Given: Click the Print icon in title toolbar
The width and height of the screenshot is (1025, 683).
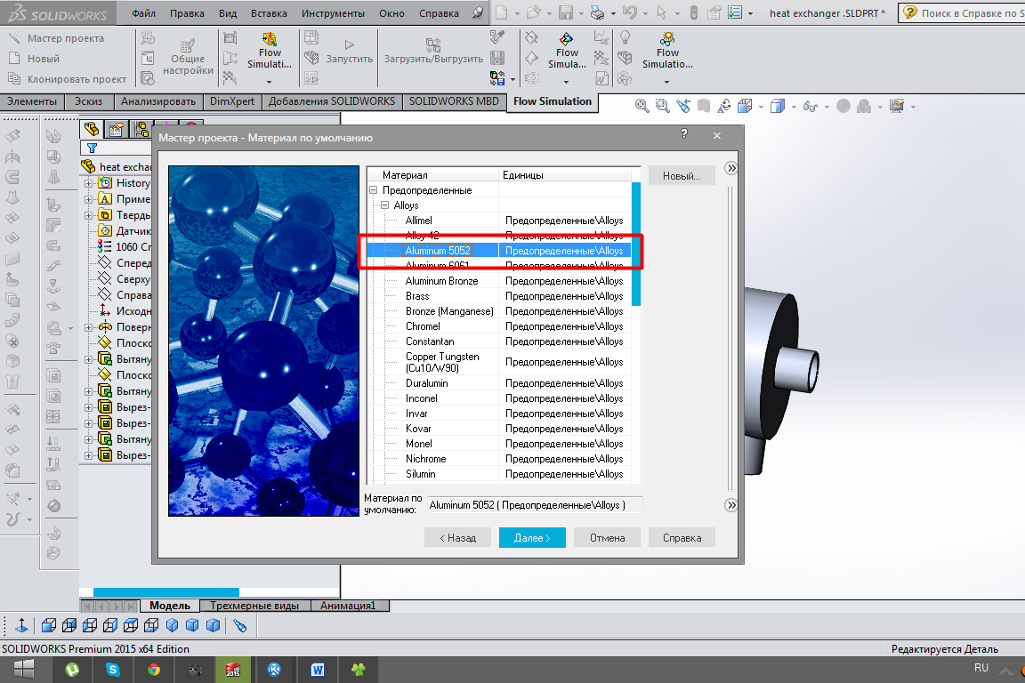Looking at the screenshot, I should [597, 12].
